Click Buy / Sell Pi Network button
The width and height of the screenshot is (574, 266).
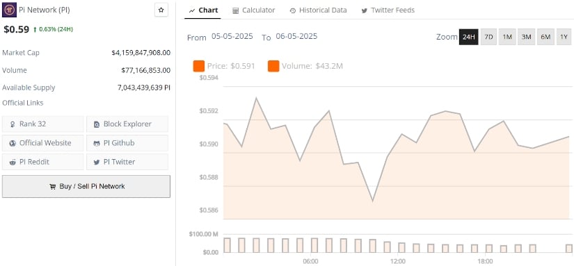86,186
